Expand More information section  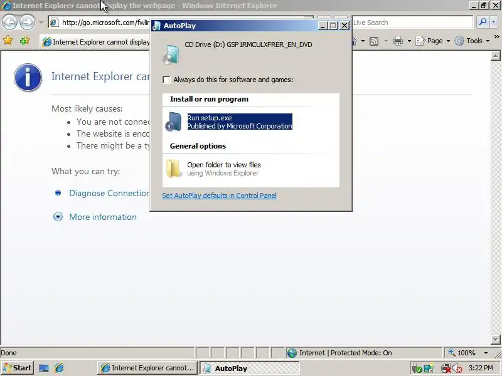(x=103, y=217)
